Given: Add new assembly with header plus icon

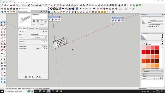Looking at the screenshot, I should tap(46, 11).
